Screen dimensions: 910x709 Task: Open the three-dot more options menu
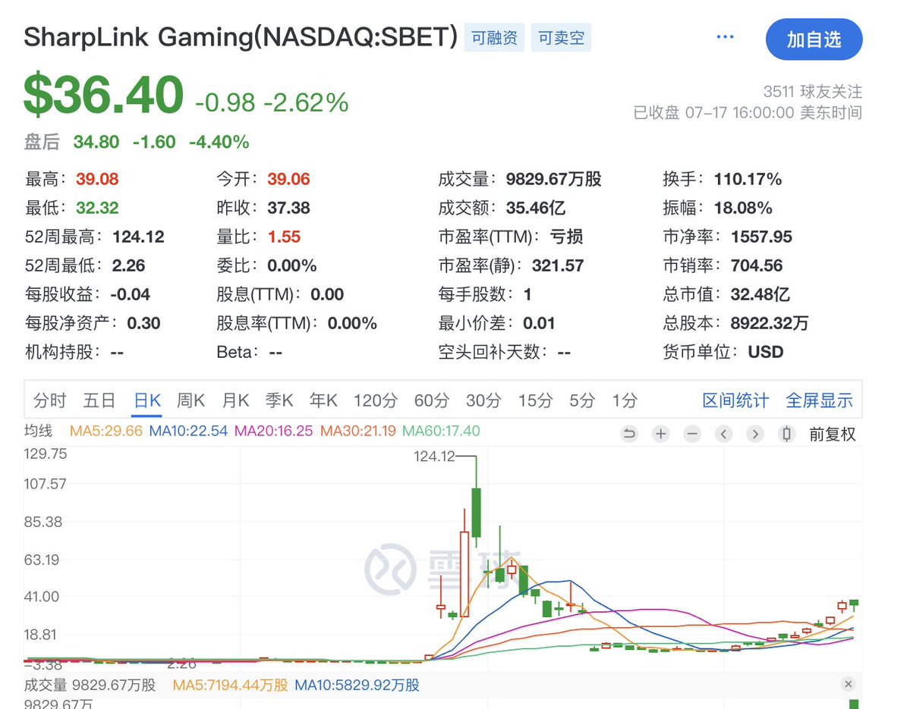(x=725, y=37)
